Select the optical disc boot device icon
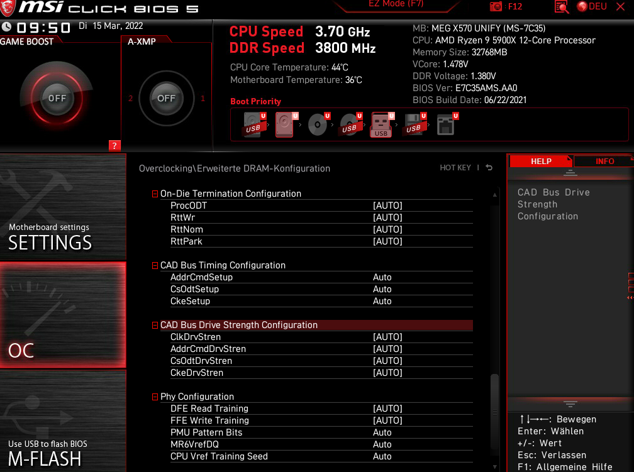Viewport: 634px width, 472px height. pos(319,125)
